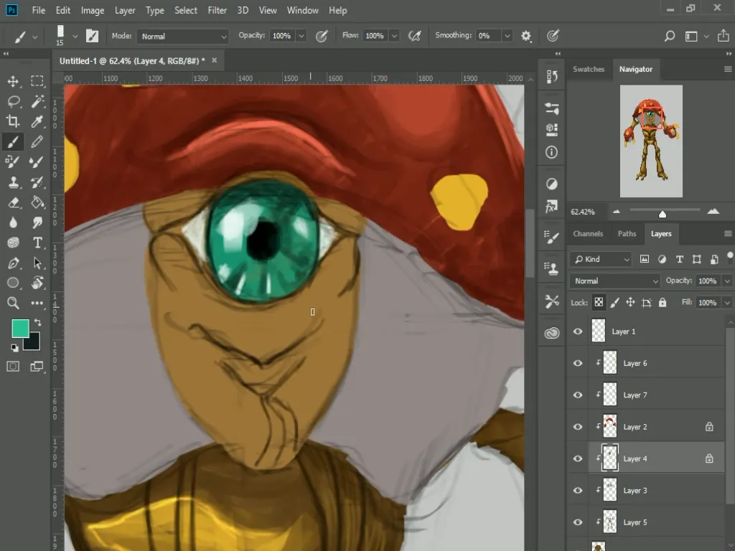
Task: Select the Zoom tool
Action: pos(13,303)
